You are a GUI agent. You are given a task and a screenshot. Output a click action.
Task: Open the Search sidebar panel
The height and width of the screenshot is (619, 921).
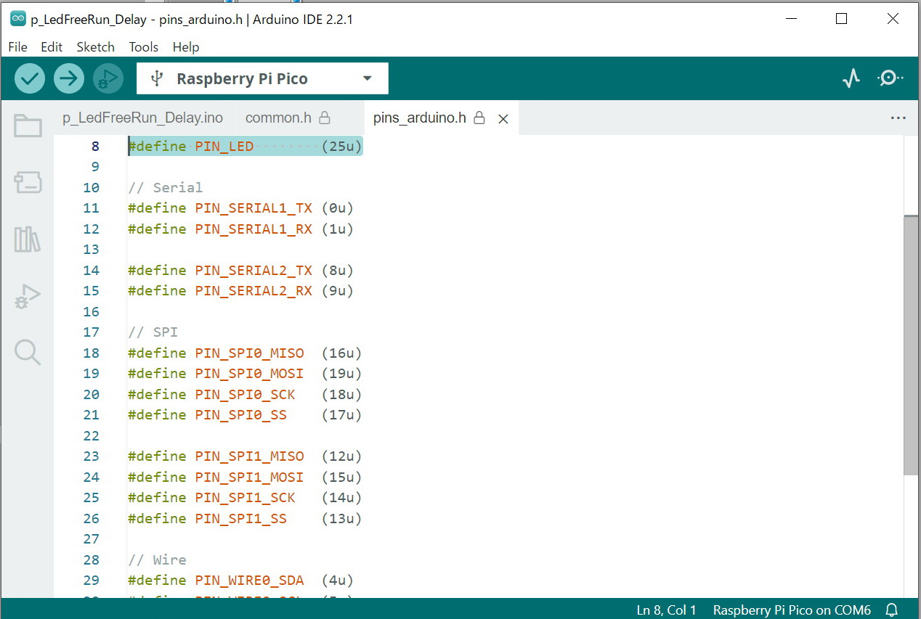coord(28,353)
